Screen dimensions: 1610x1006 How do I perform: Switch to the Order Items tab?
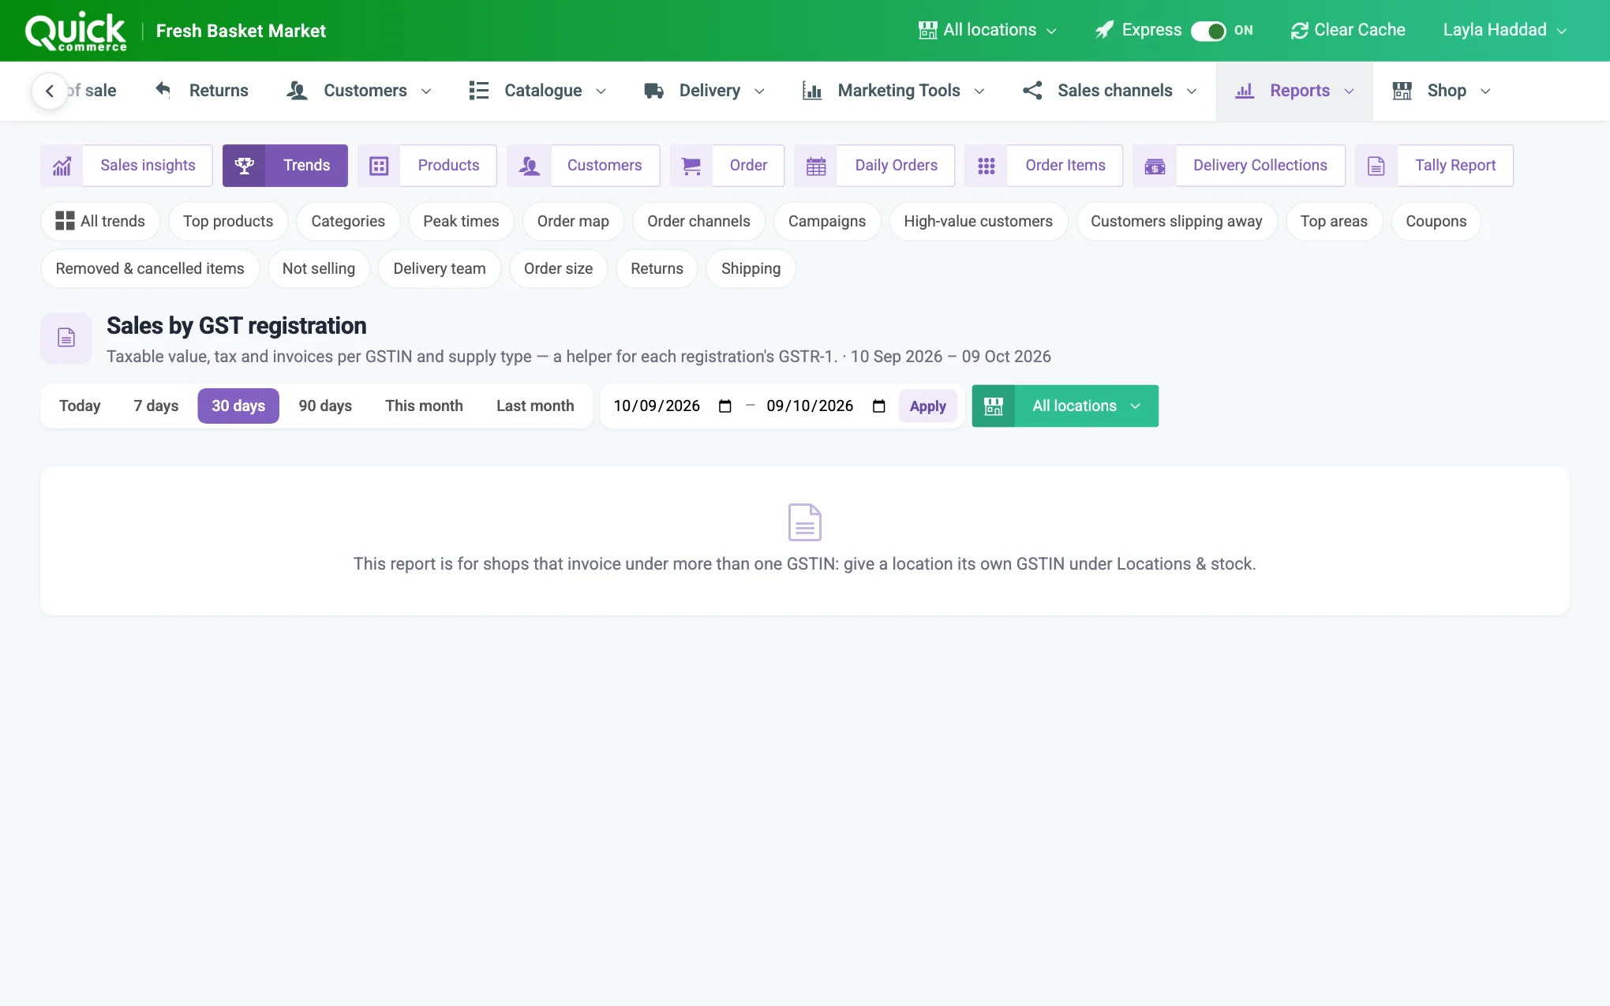[x=1043, y=166]
